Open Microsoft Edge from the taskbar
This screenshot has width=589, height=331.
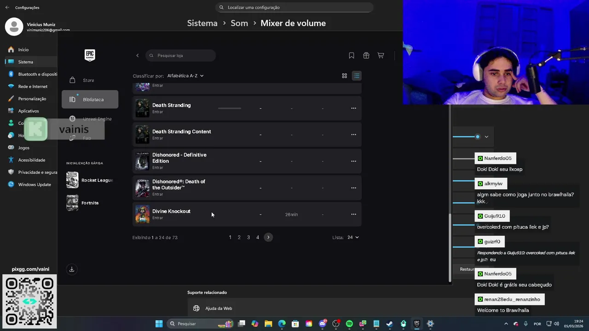(282, 324)
